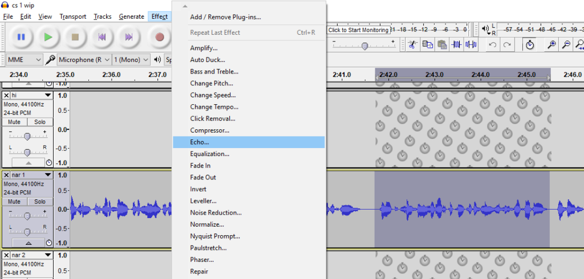Image resolution: width=584 pixels, height=279 pixels.
Task: Click the Undo arrow icon
Action: pos(492,44)
